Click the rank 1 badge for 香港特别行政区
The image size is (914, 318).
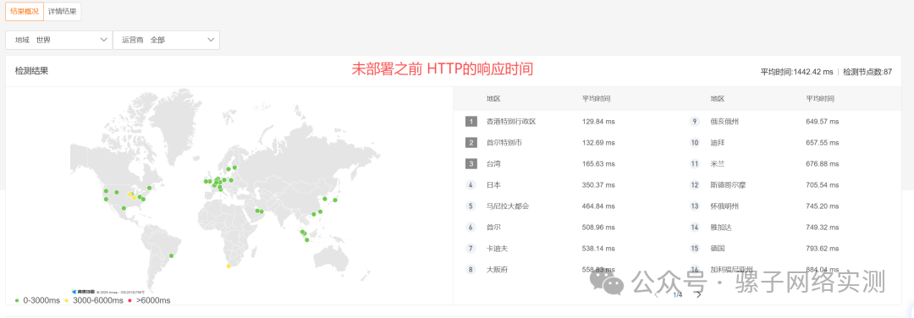[471, 122]
